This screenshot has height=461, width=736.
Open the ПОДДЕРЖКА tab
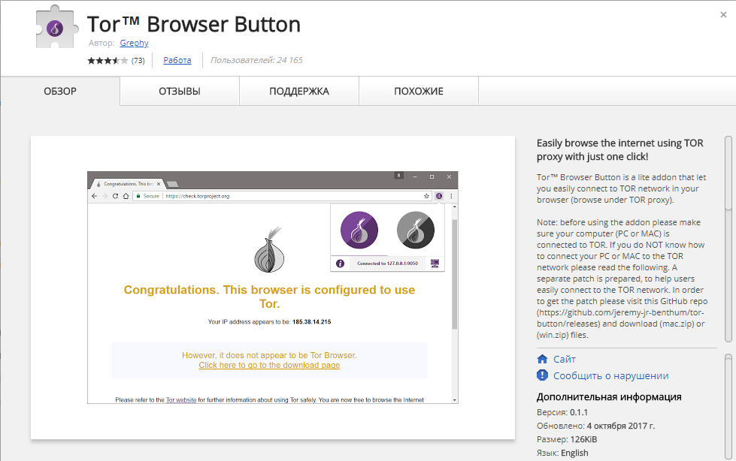pyautogui.click(x=299, y=91)
